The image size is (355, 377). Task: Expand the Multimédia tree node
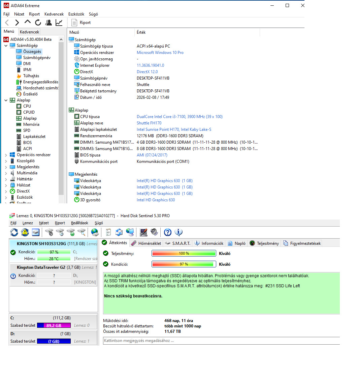pos(6,173)
